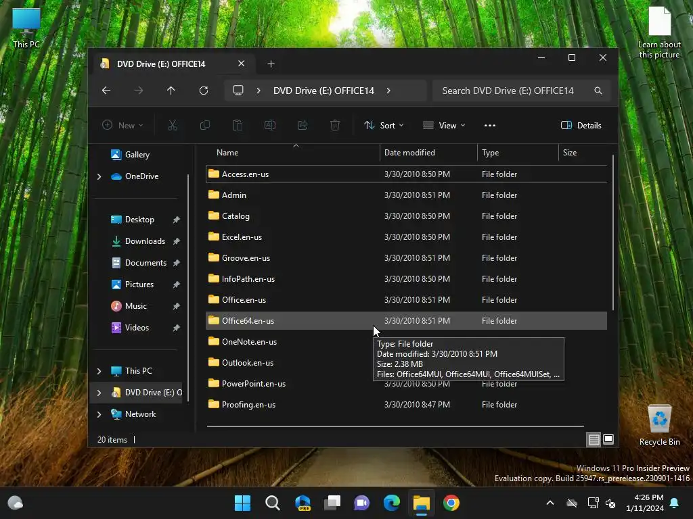This screenshot has width=693, height=519.
Task: Click the vertical scrollbar in file list
Action: [612, 232]
